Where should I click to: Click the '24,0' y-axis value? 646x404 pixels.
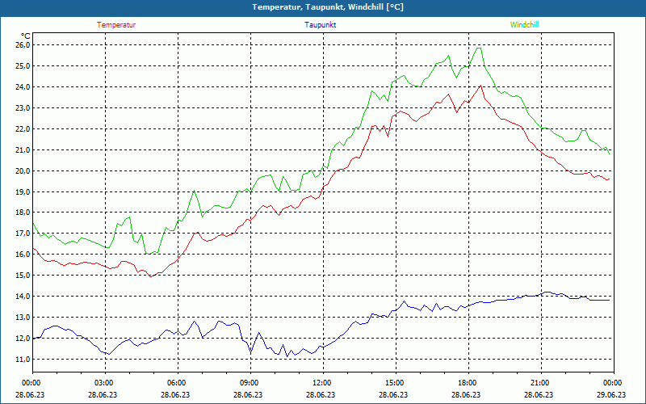pos(23,86)
